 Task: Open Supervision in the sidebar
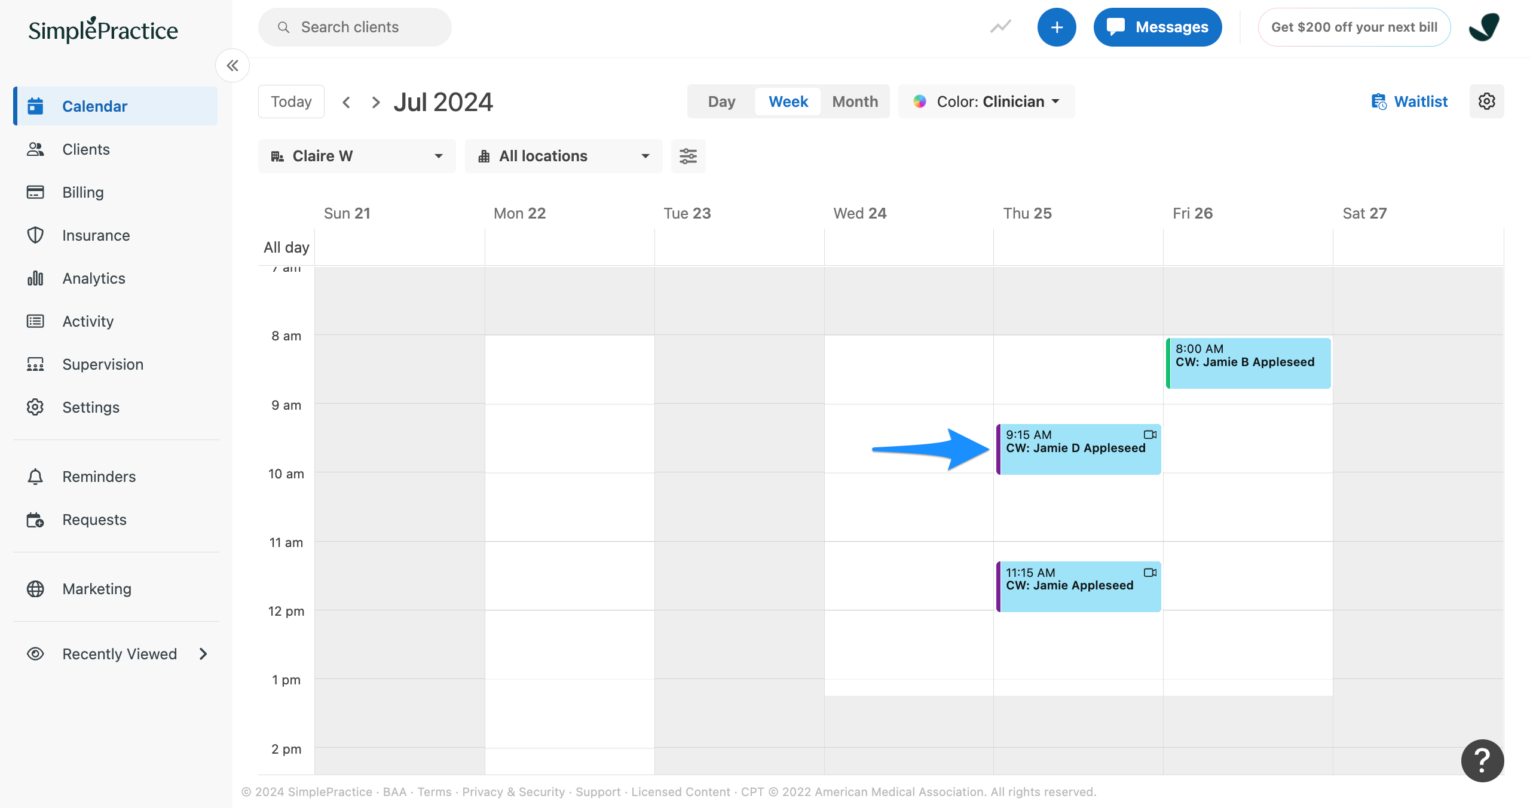point(116,364)
